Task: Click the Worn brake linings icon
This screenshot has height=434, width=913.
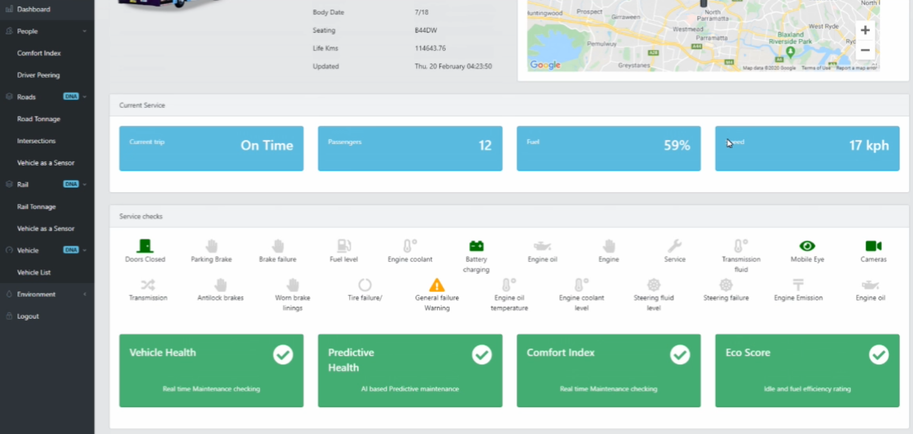Action: [x=293, y=285]
